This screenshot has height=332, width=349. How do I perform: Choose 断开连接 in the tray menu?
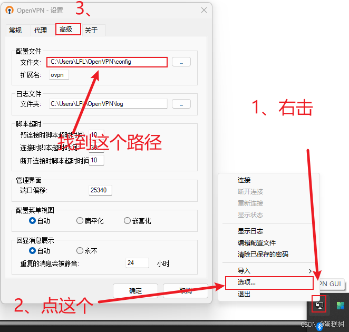269,192
